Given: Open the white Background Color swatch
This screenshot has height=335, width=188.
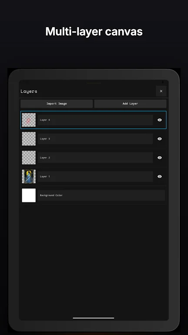Looking at the screenshot, I should [x=29, y=195].
